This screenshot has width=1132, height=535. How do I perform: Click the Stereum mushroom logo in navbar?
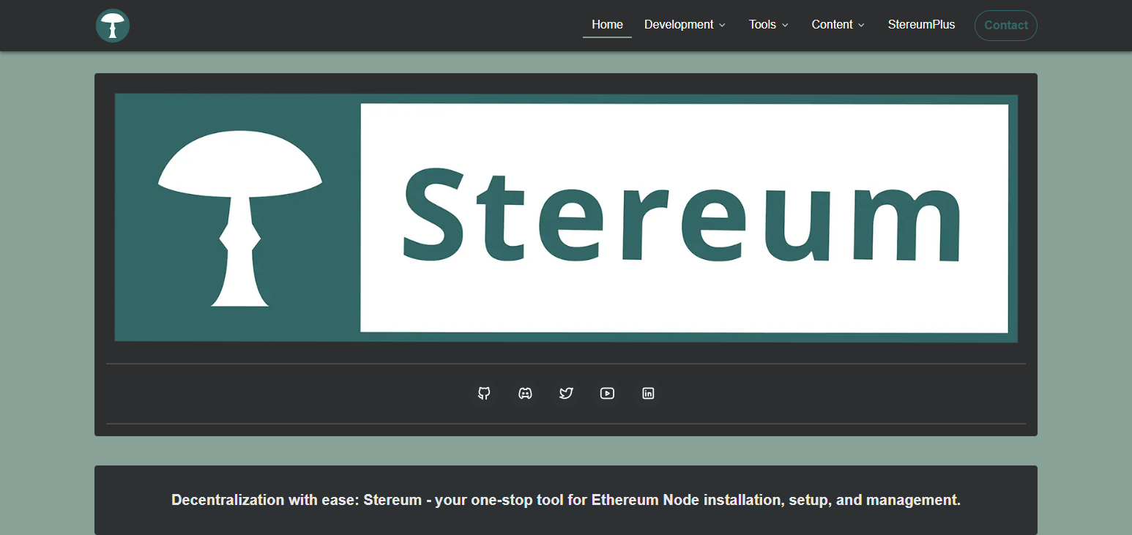click(x=113, y=26)
